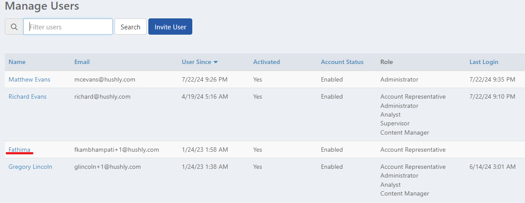Click Matthew Evans' Enabled account status
525x203 pixels.
pos(332,80)
